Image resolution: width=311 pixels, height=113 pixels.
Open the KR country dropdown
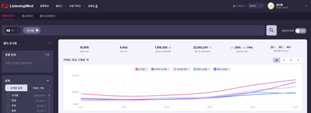point(12,30)
